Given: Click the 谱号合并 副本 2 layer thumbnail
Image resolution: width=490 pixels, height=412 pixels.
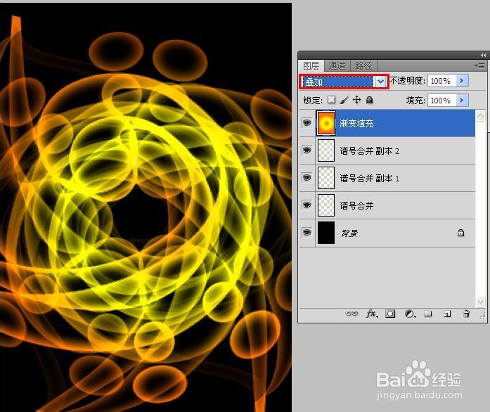Looking at the screenshot, I should [x=326, y=150].
